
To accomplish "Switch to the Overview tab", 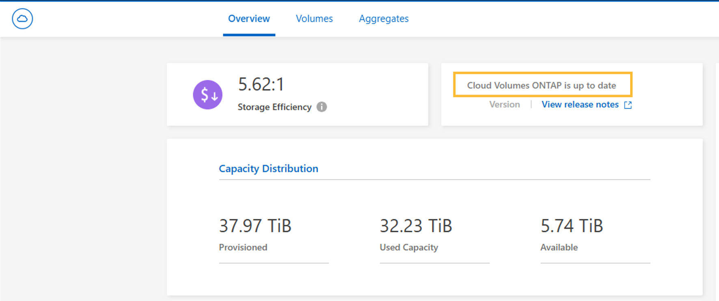I will [249, 19].
